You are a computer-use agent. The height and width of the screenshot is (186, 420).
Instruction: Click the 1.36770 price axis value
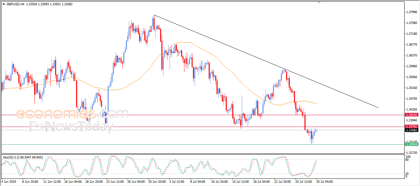[x=411, y=45]
